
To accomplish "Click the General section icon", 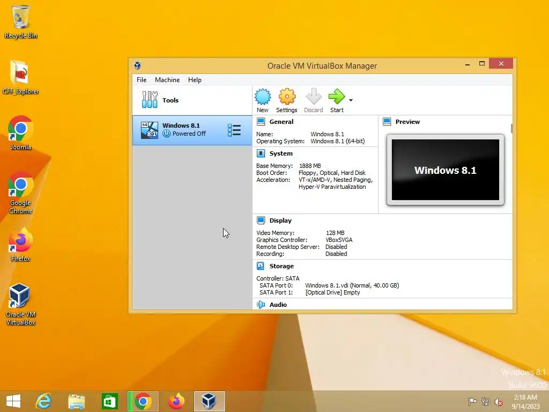I will (x=261, y=122).
